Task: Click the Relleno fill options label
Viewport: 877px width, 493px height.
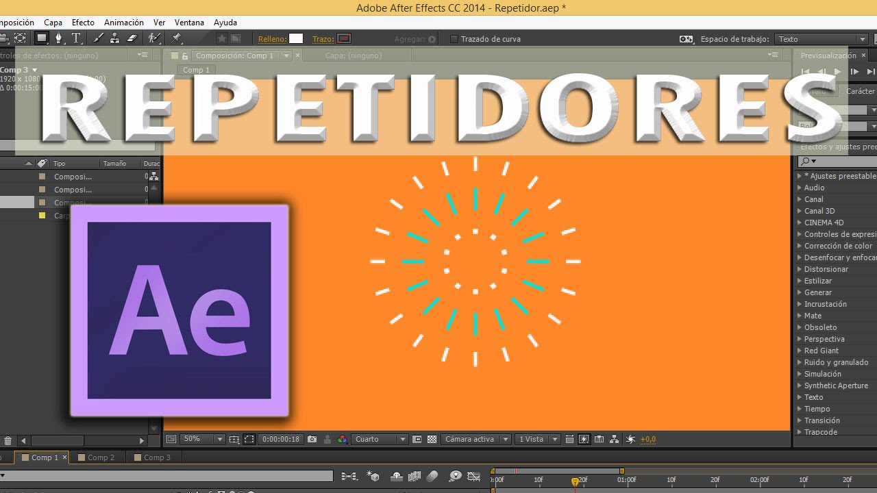Action: (272, 39)
